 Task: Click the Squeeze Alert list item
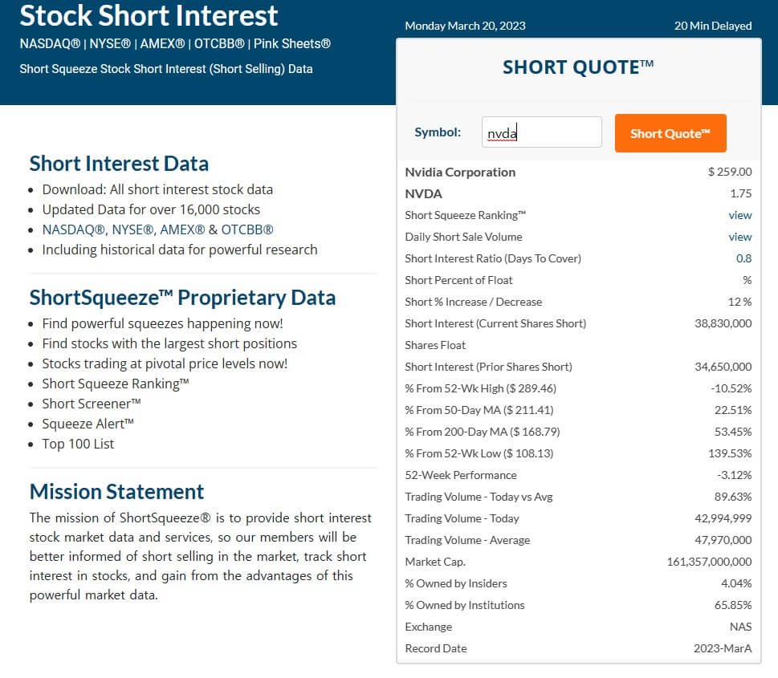click(x=88, y=424)
